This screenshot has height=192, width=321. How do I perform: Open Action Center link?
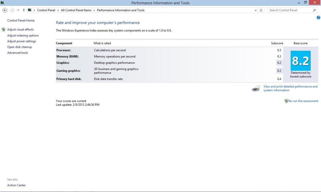pyautogui.click(x=16, y=185)
